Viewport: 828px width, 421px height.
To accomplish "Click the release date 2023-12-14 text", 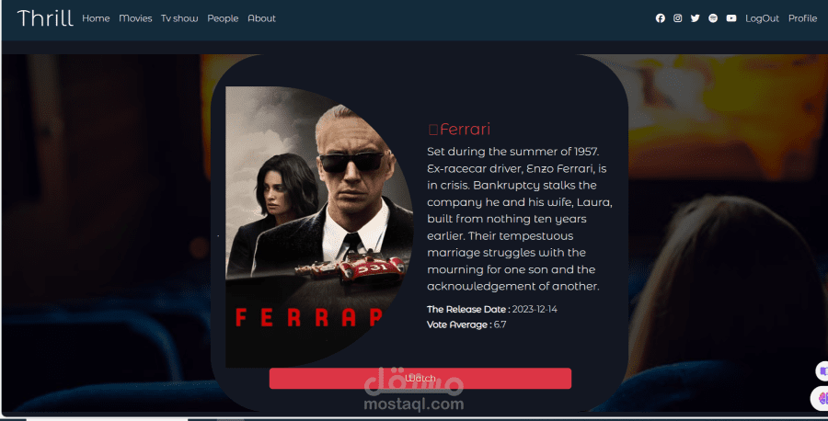I will click(x=535, y=309).
